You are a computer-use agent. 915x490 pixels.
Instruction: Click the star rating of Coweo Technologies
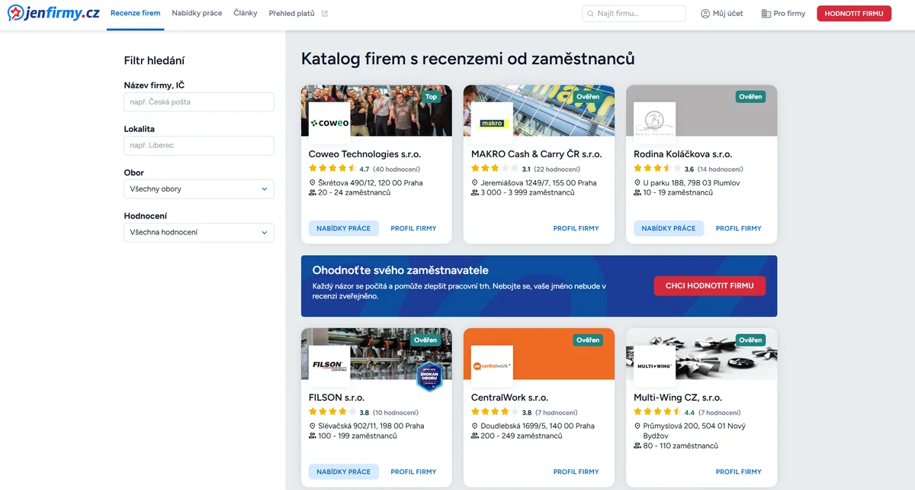[x=332, y=169]
